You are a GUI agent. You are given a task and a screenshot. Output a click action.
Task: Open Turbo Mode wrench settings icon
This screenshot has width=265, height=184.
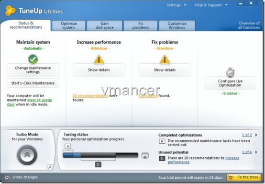point(50,167)
